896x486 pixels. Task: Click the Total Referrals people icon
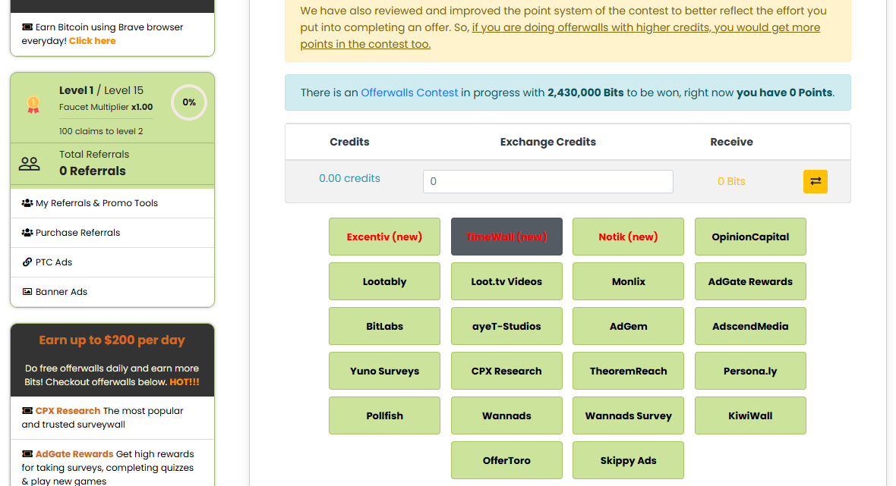pyautogui.click(x=29, y=164)
